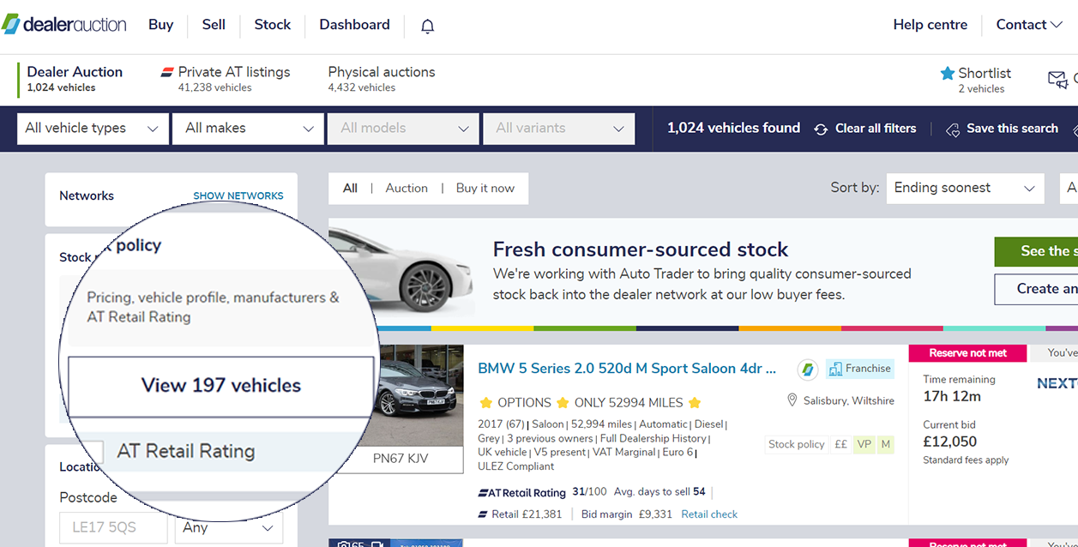The height and width of the screenshot is (547, 1078).
Task: Select the All listings filter tab
Action: tap(350, 189)
